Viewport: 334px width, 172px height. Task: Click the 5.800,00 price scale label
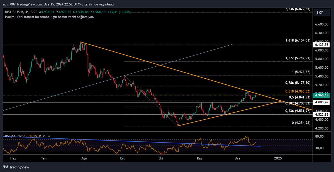click(321, 59)
